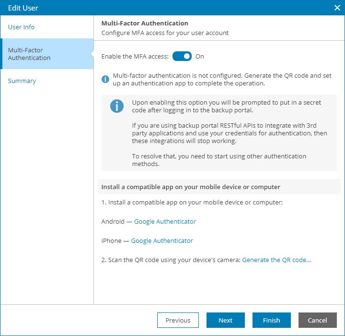Image resolution: width=345 pixels, height=336 pixels.
Task: Open the iPhone Google Authenticator link
Action: point(162,240)
